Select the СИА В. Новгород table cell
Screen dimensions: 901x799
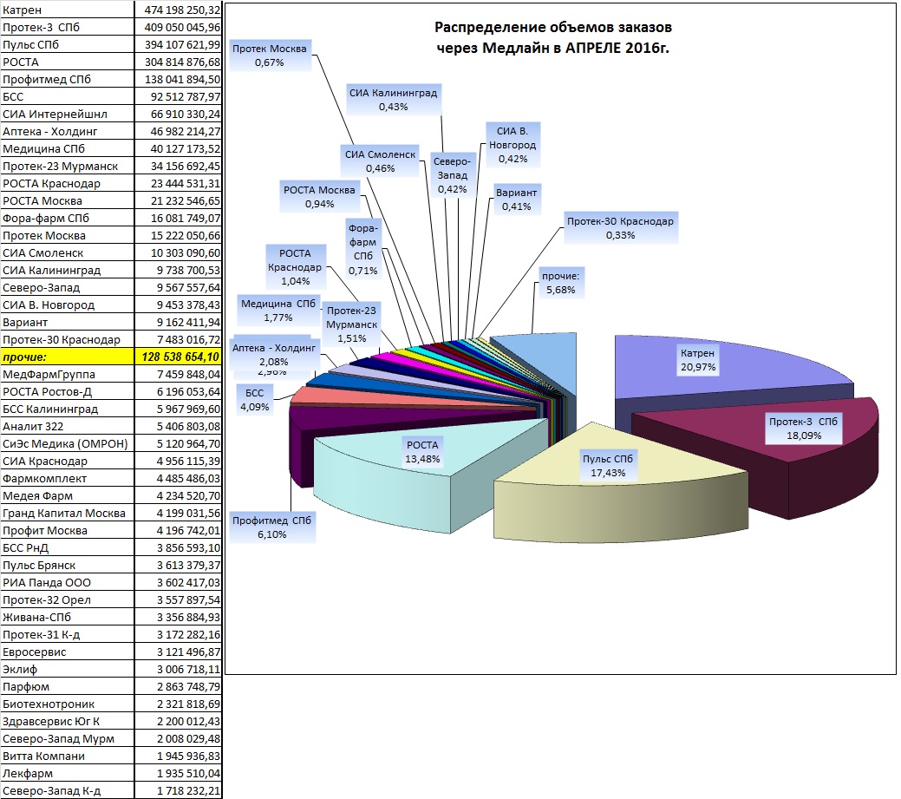point(68,305)
